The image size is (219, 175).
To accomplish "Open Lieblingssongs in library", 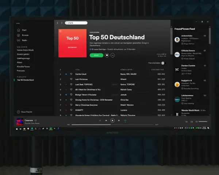I will pos(23,58).
